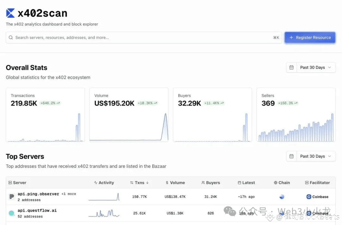This screenshot has height=225, width=342.
Task: Click the api.questflow.ai server avatar icon
Action: pos(12,213)
